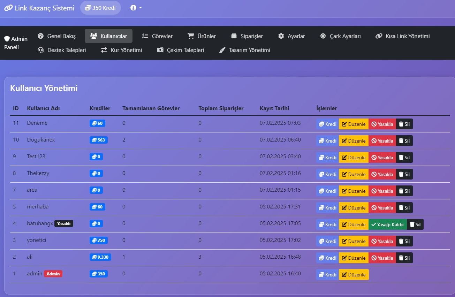Viewport: 455px width, 297px height.
Task: Click Yasakla for user merhaba
Action: click(x=382, y=208)
